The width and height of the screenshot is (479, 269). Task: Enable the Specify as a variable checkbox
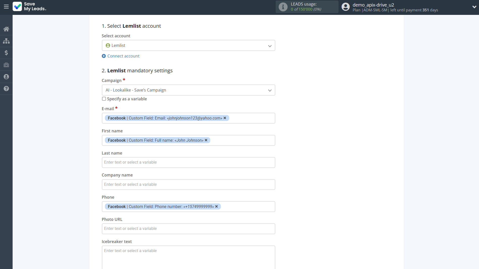pyautogui.click(x=104, y=99)
